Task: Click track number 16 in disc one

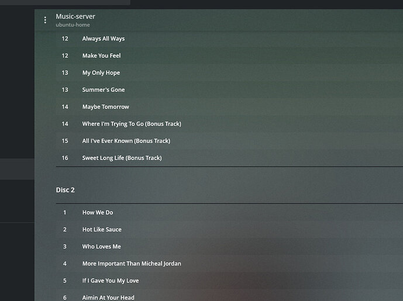Action: [65, 158]
